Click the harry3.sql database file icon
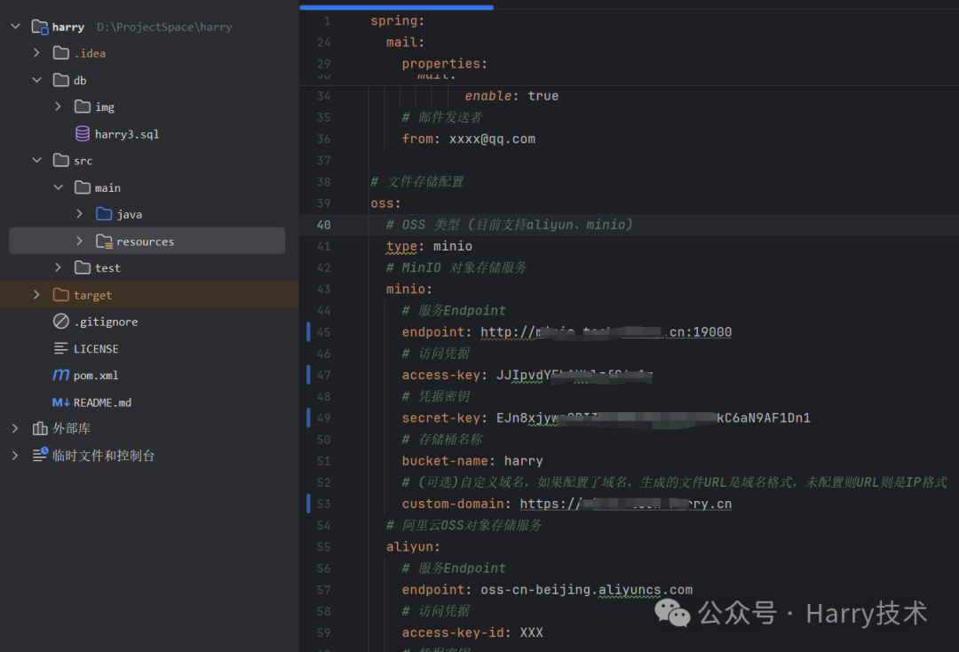Viewport: 959px width, 652px height. pos(82,133)
